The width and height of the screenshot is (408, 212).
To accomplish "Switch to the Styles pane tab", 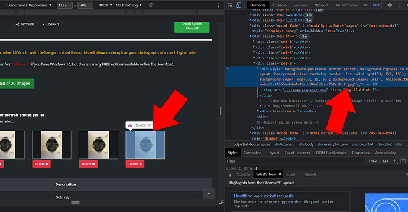I will click(x=232, y=153).
